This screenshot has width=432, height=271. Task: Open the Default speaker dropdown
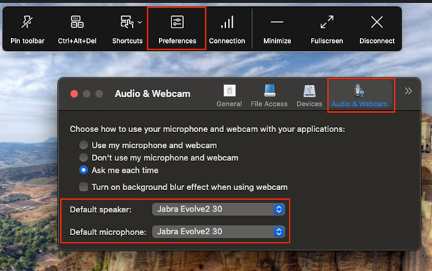(x=218, y=209)
